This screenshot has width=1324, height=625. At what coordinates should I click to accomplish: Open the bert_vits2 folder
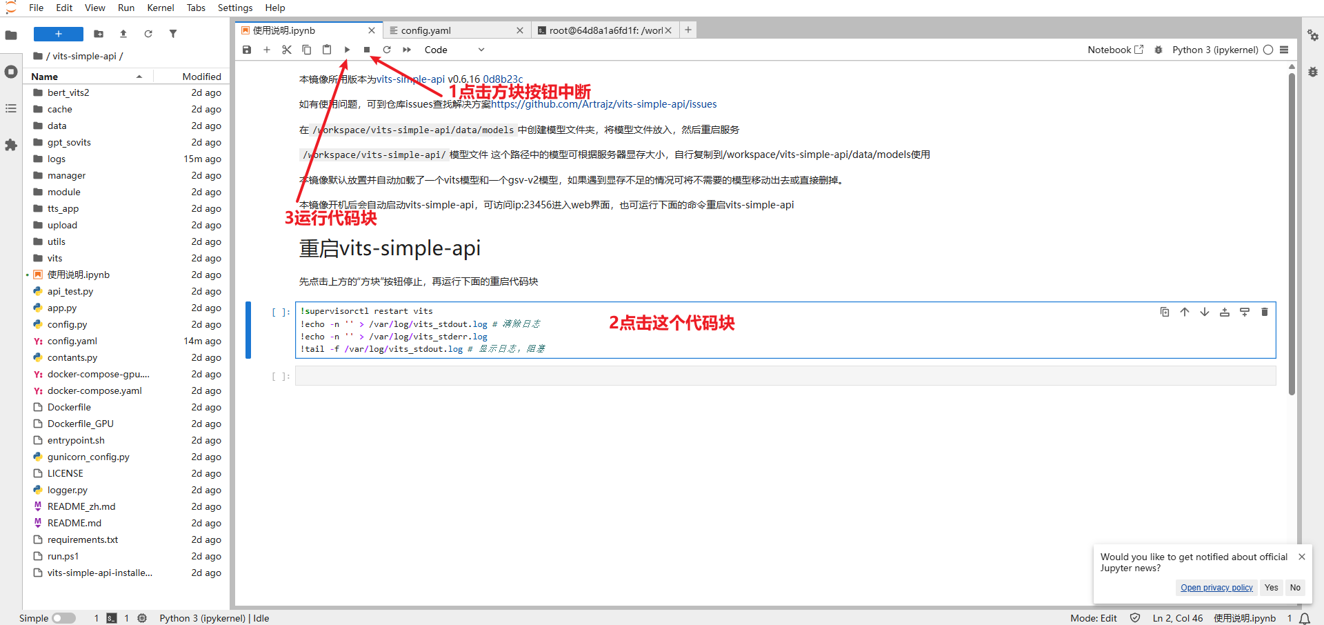[126, 92]
